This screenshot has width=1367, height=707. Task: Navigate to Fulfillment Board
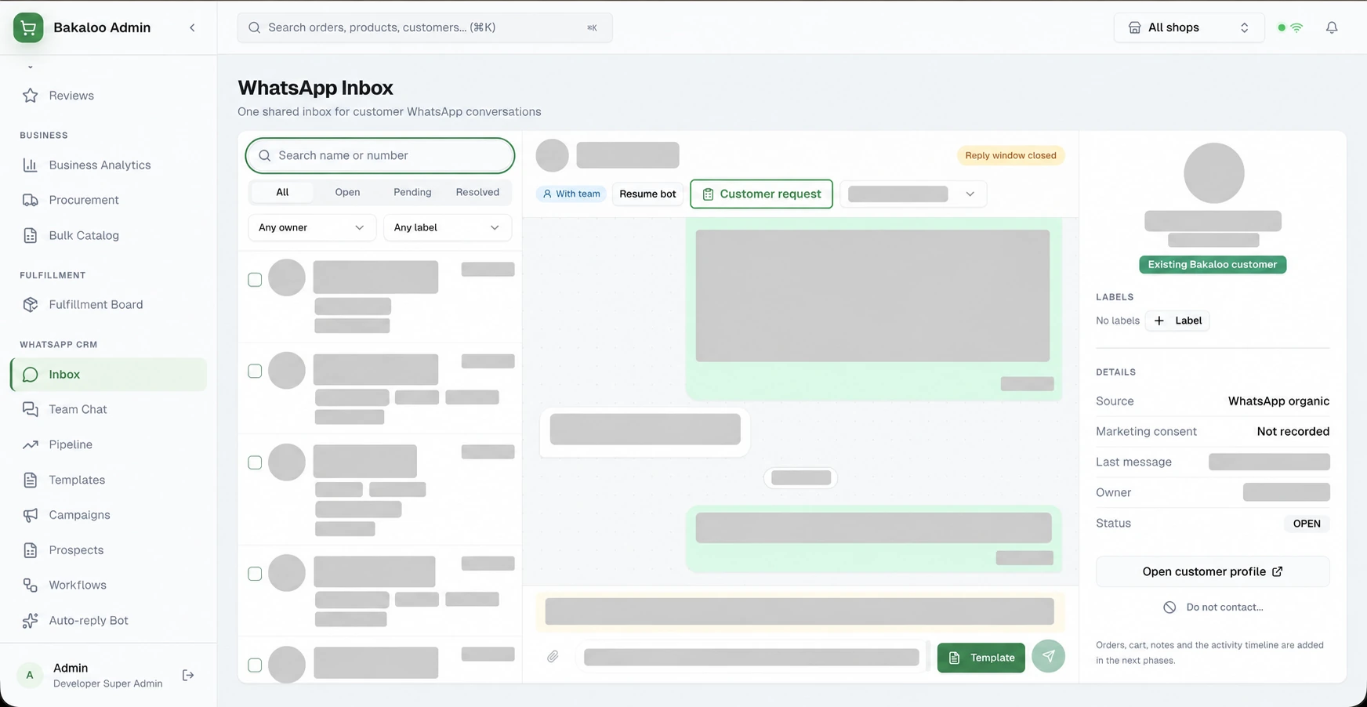tap(108, 305)
